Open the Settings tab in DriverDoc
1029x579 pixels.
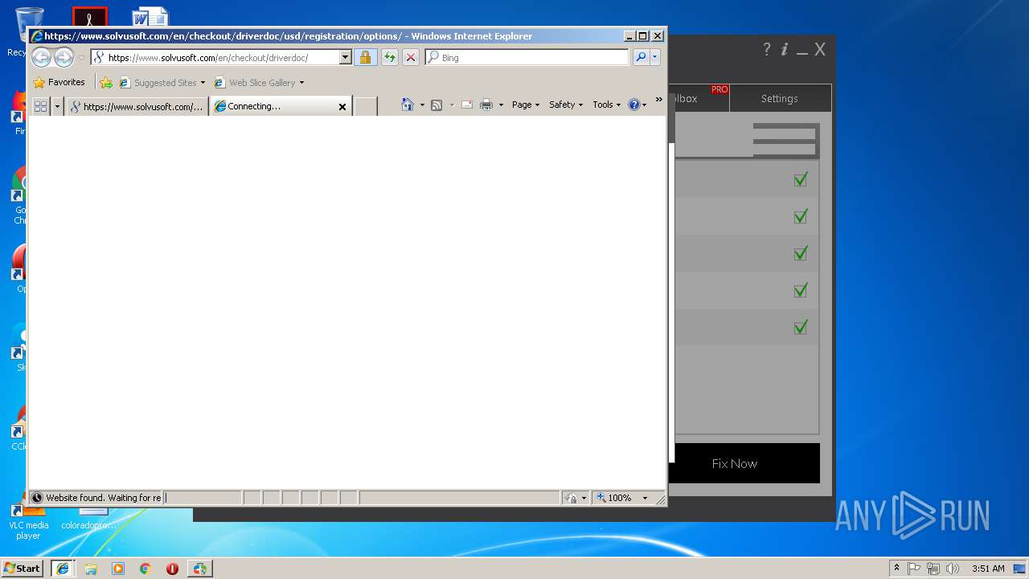780,98
